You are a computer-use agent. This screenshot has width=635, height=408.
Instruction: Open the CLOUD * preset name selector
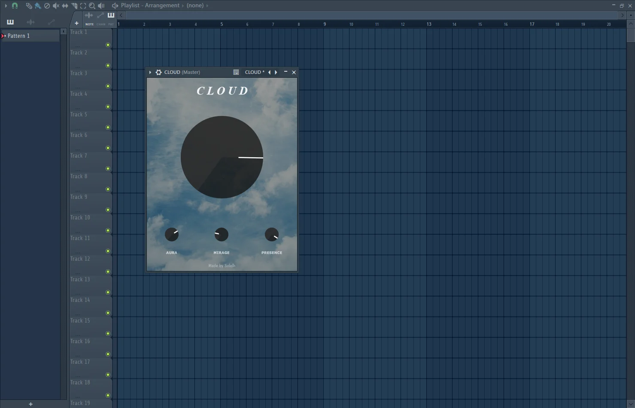[x=255, y=72]
